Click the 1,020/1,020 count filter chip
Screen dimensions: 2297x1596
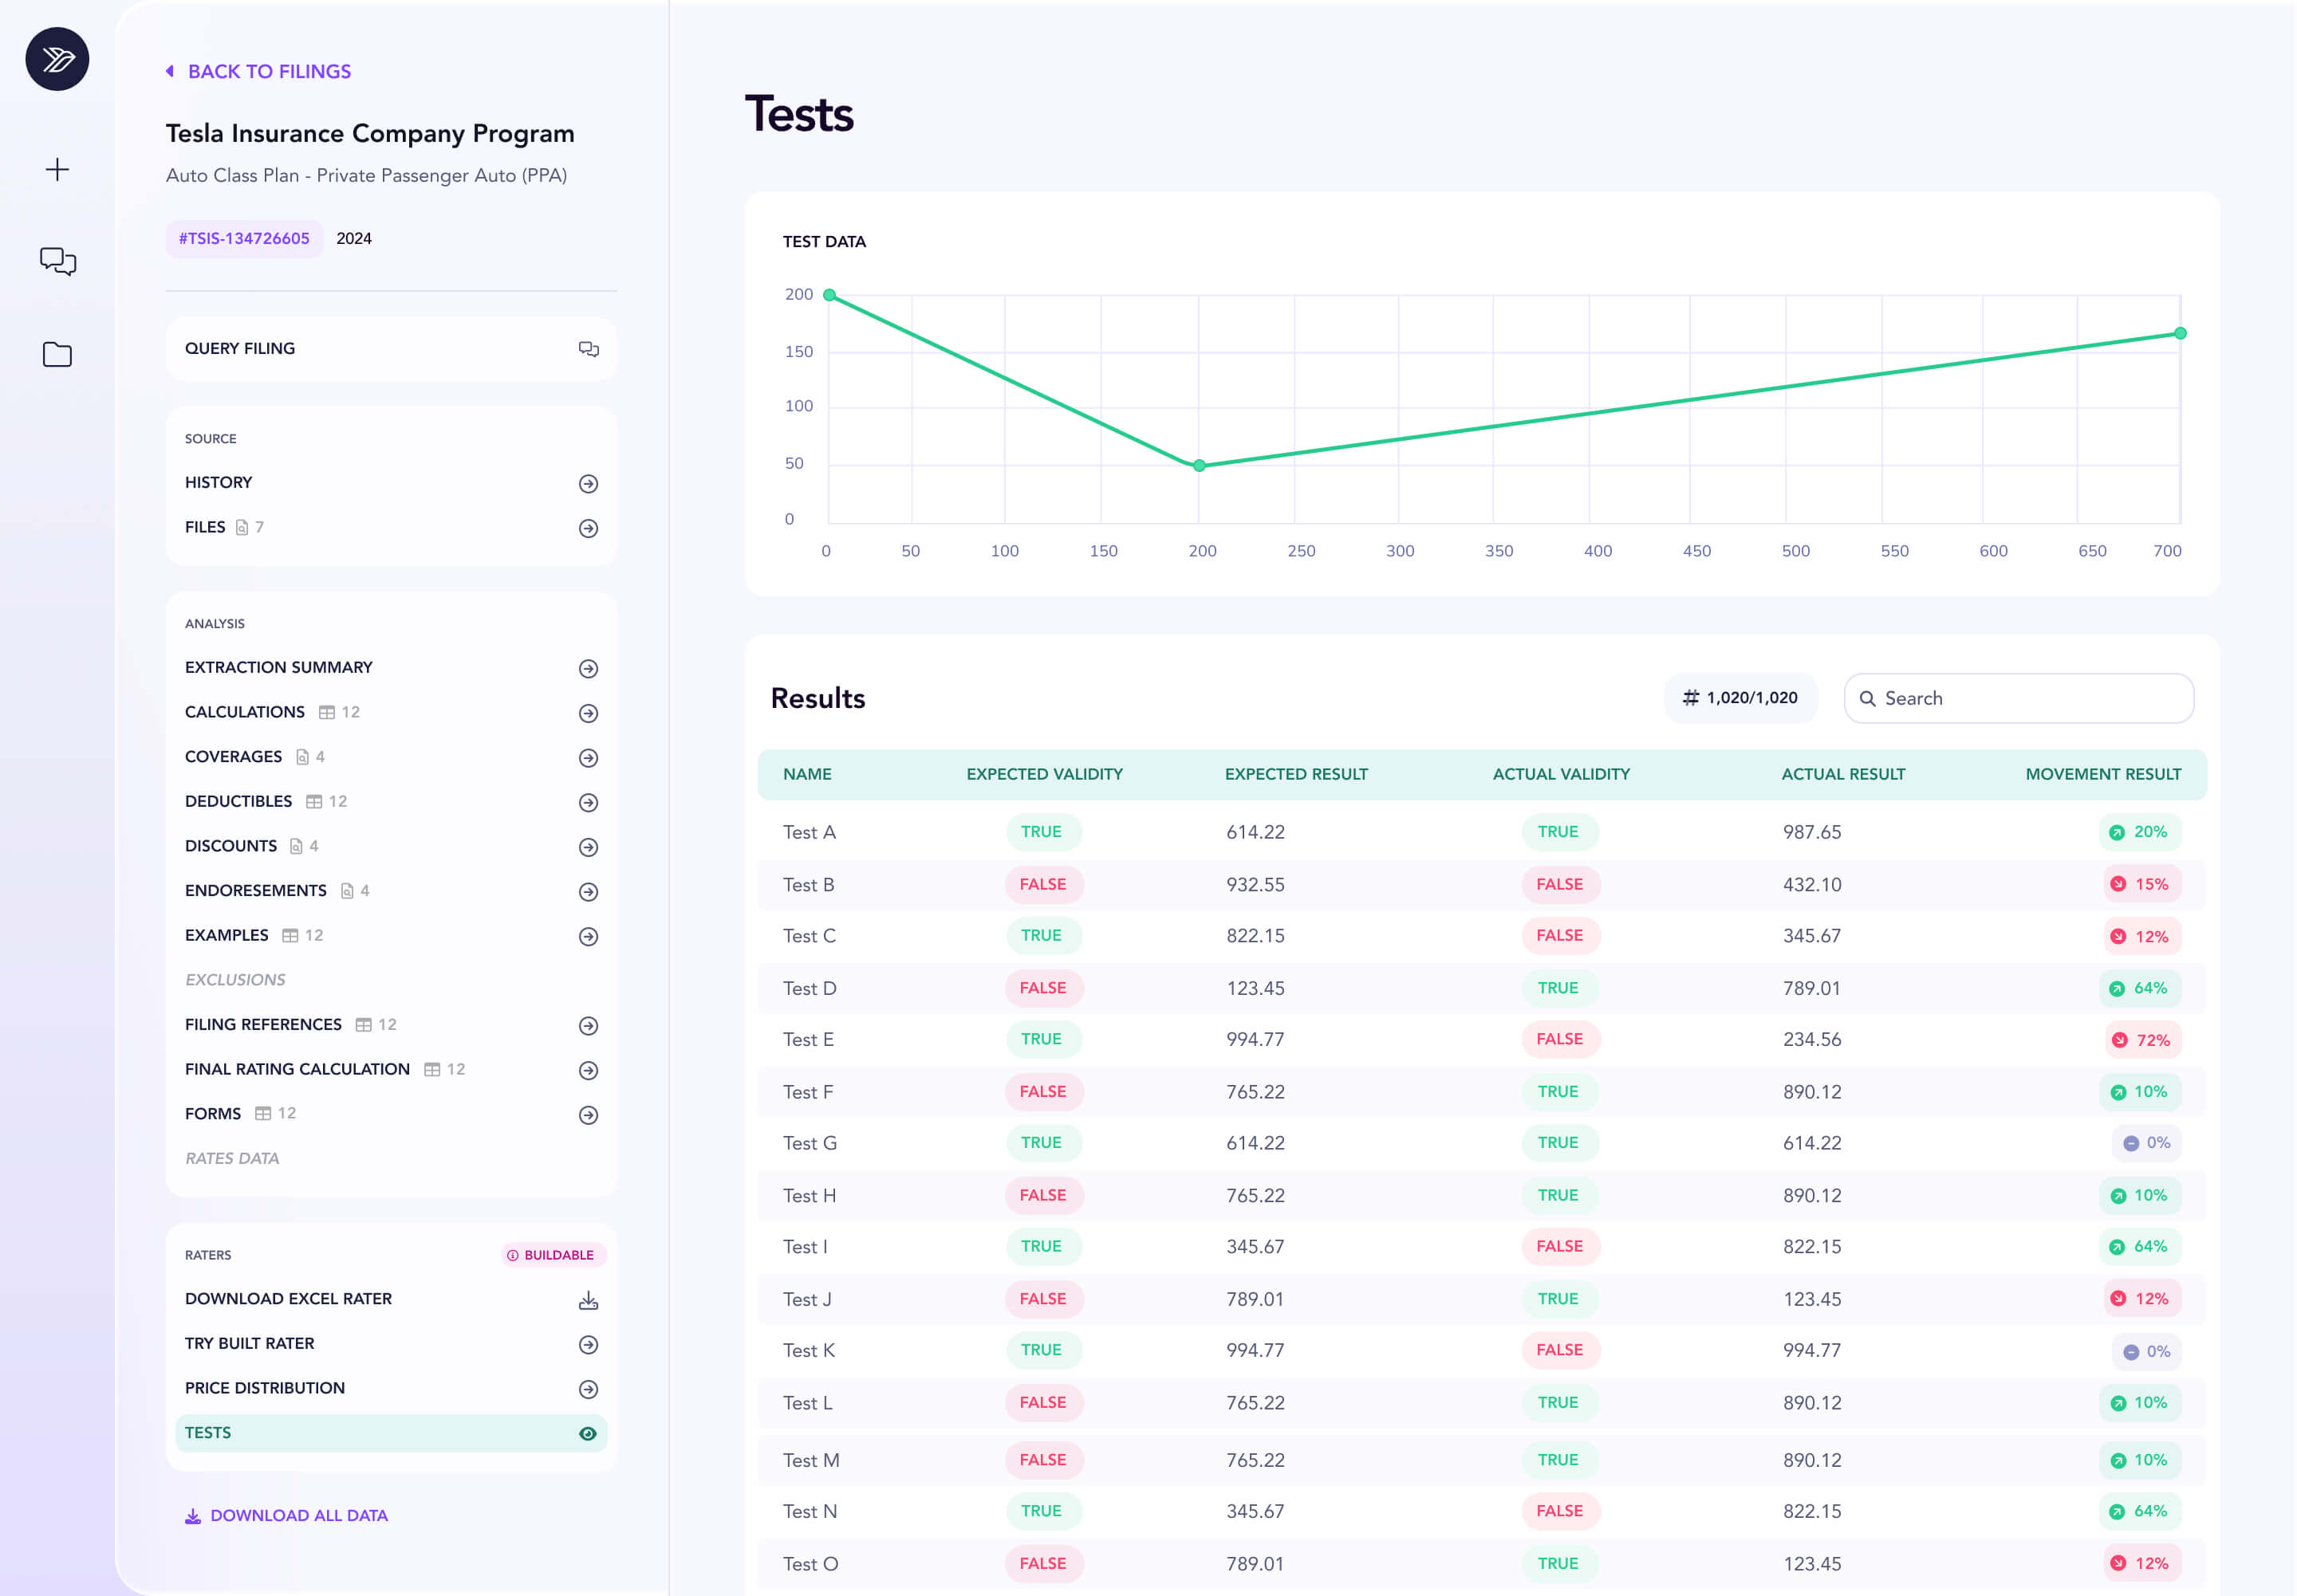click(x=1739, y=698)
